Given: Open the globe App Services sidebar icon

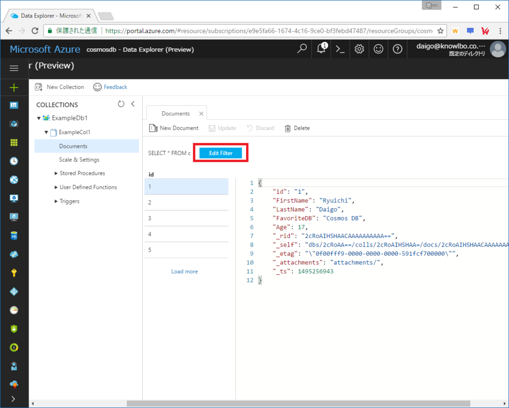Looking at the screenshot, I should [14, 179].
